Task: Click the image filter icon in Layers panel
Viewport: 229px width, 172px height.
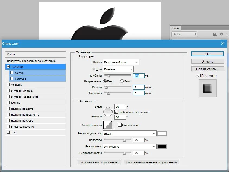Action: (x=215, y=34)
